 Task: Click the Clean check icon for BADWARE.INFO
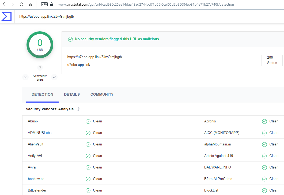[x=264, y=167]
